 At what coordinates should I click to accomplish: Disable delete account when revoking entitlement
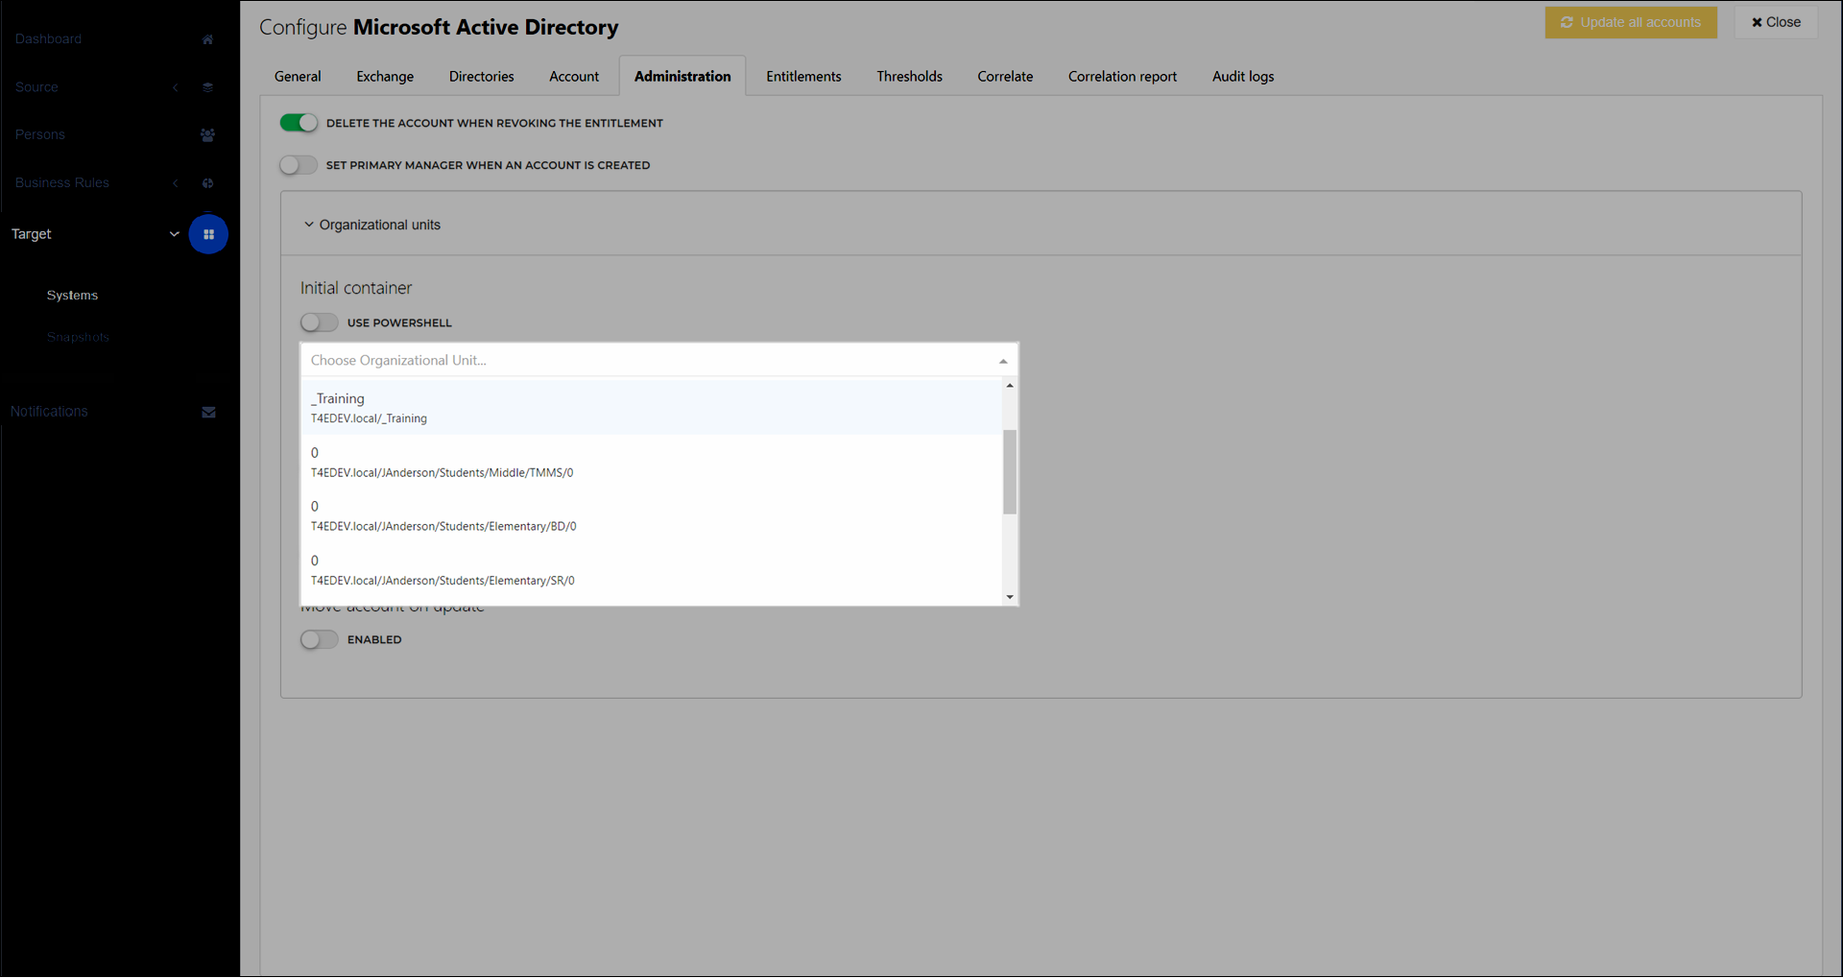pos(299,123)
